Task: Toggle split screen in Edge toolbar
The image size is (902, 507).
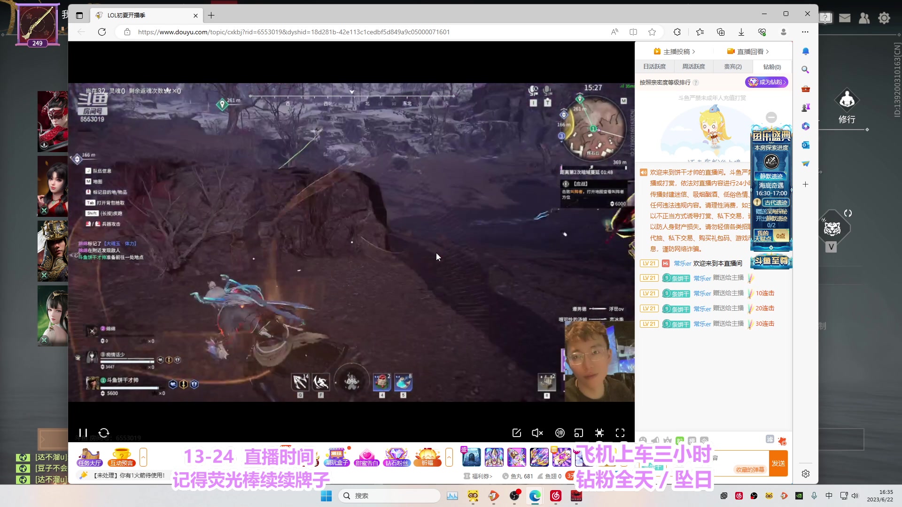Action: pyautogui.click(x=633, y=32)
